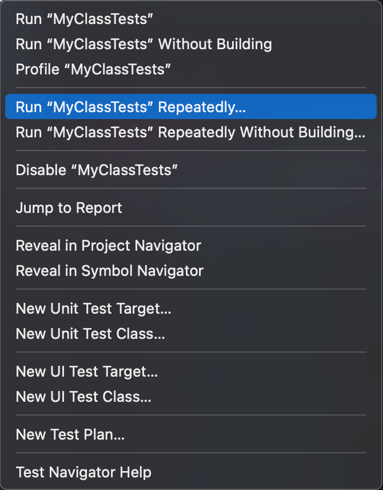Select Reveal in Project Navigator
Screen dimensions: 383x490
[x=109, y=246]
